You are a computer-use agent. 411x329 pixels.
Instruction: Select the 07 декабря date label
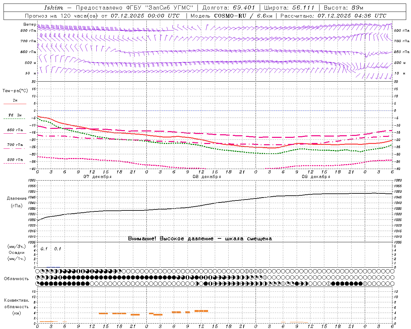pyautogui.click(x=98, y=177)
